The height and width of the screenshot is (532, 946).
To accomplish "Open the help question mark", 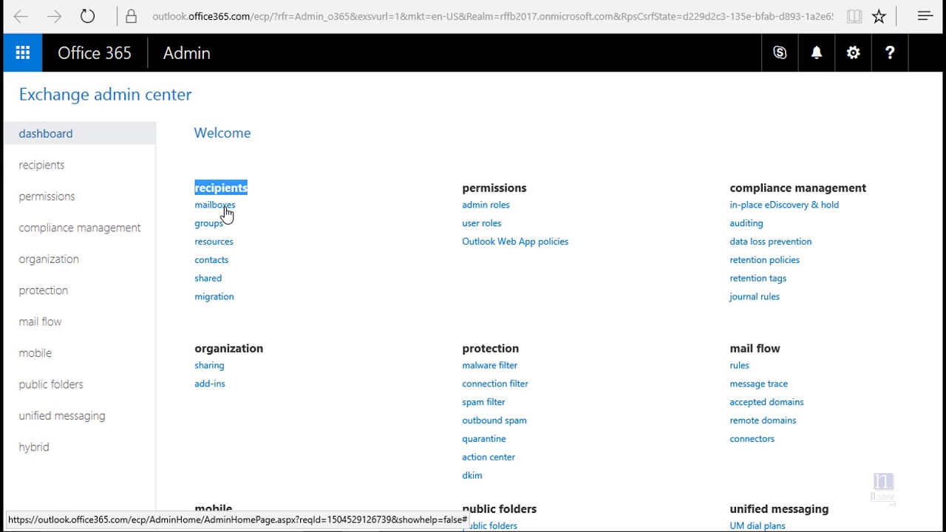I will [x=890, y=52].
